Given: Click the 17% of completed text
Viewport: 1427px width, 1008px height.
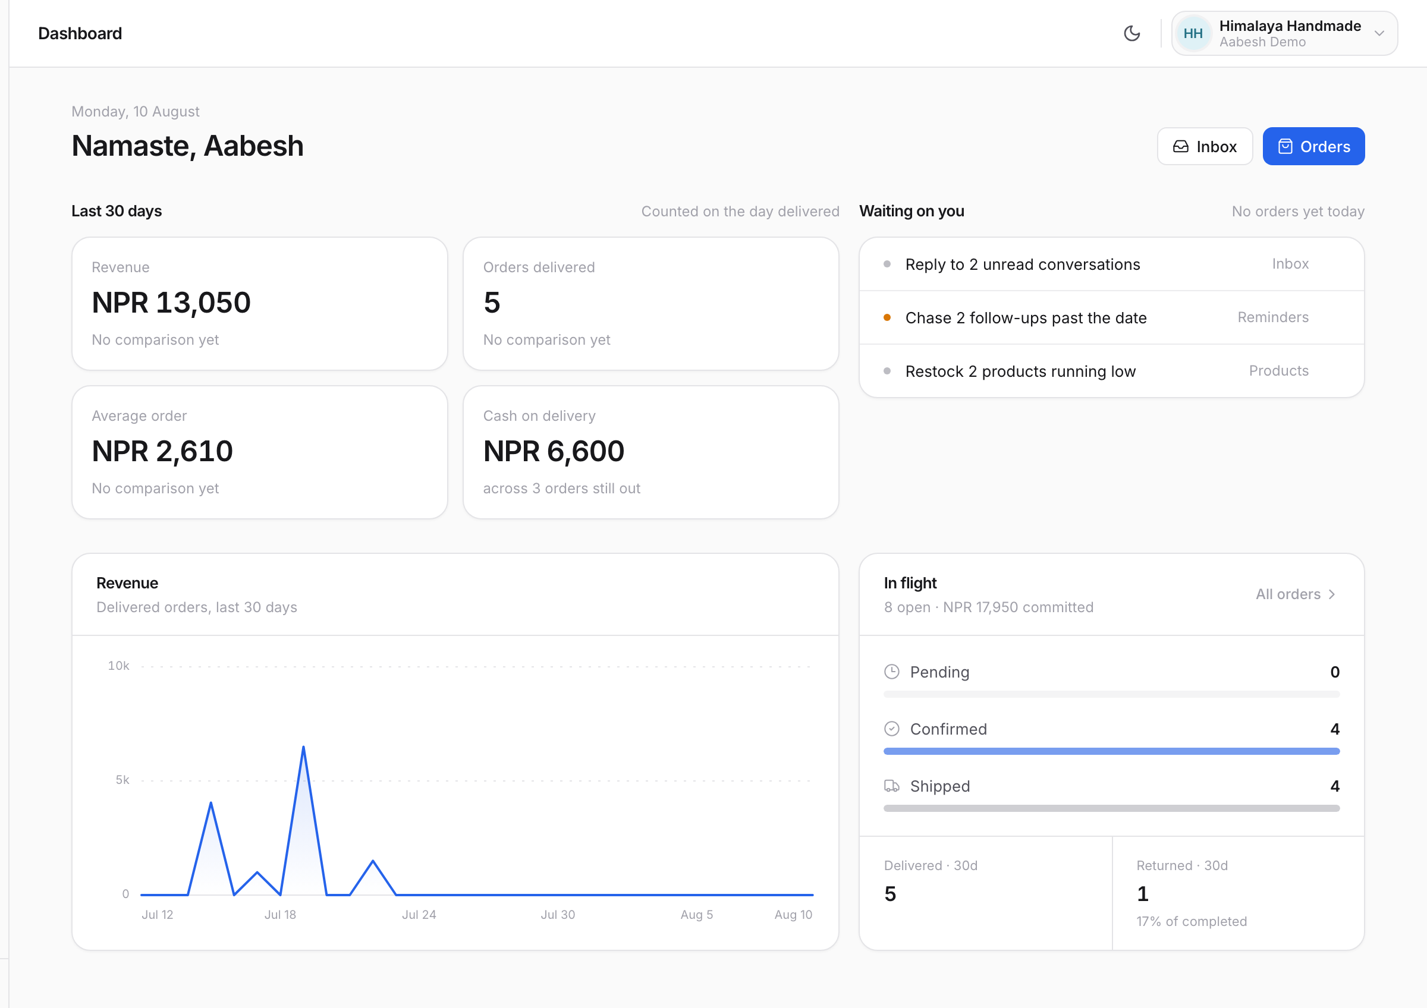Looking at the screenshot, I should point(1192,921).
